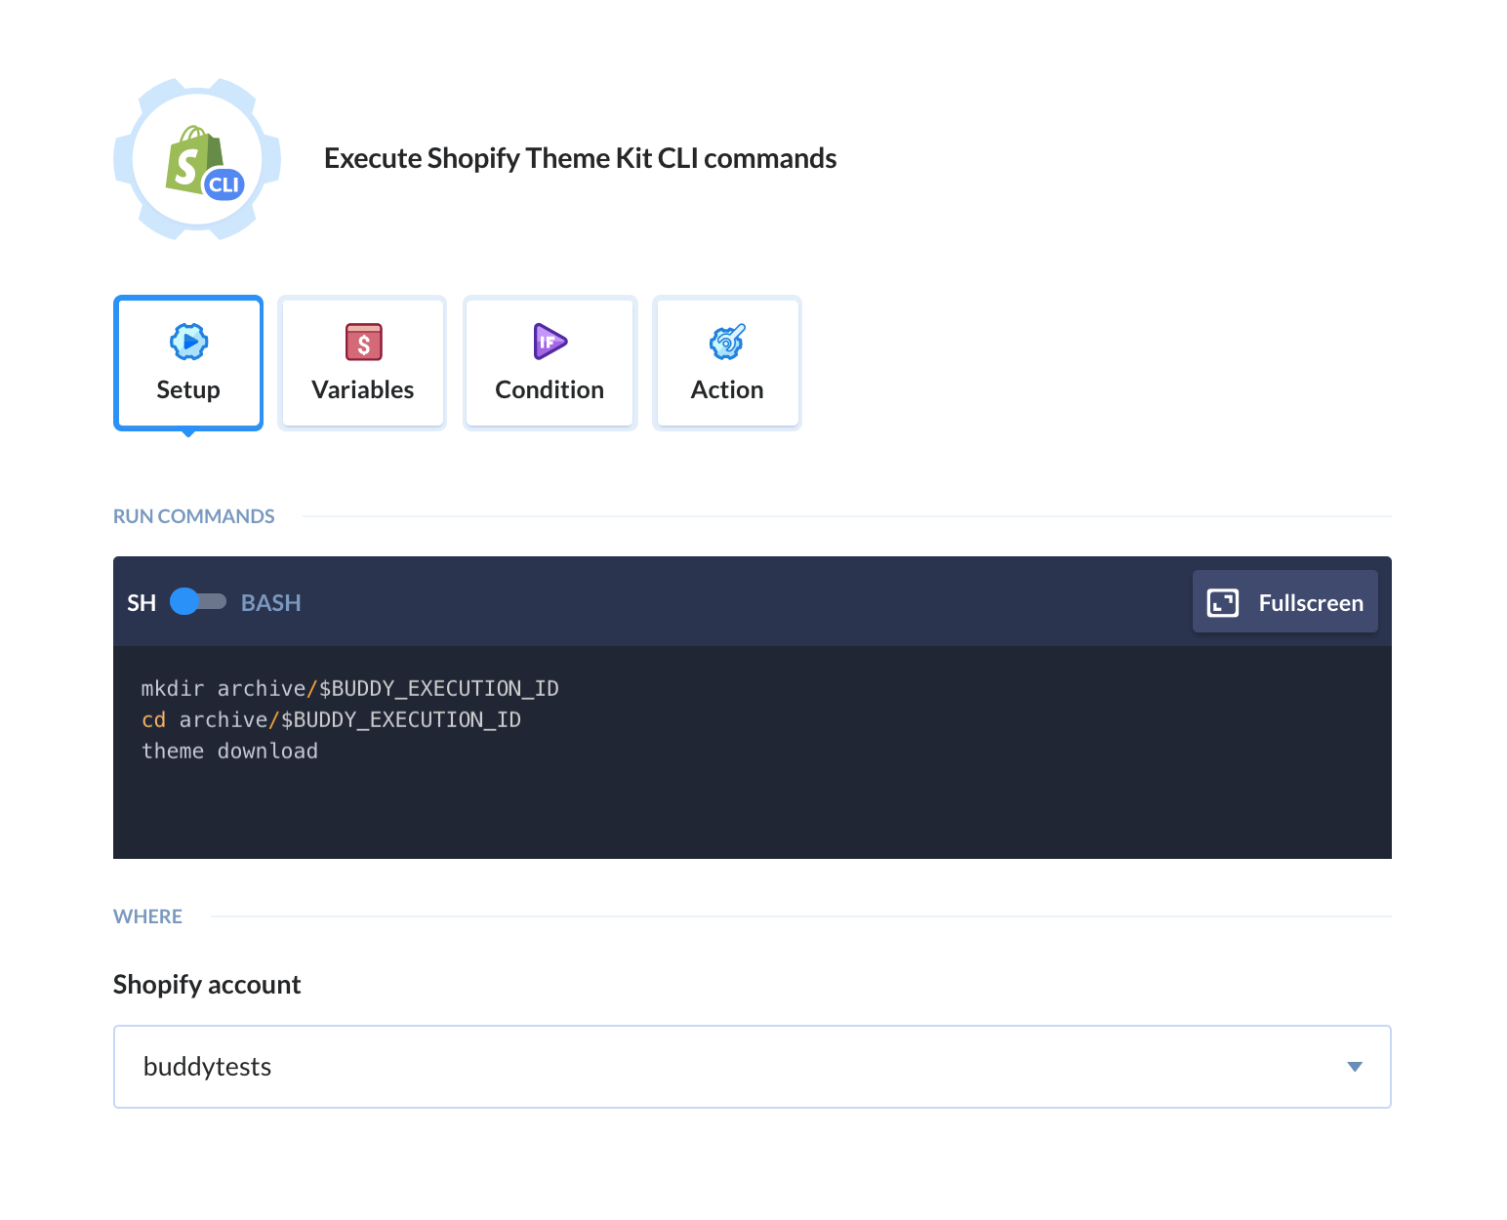Viewport: 1507px width, 1220px height.
Task: Click the mkdir archive command line
Action: (x=349, y=688)
